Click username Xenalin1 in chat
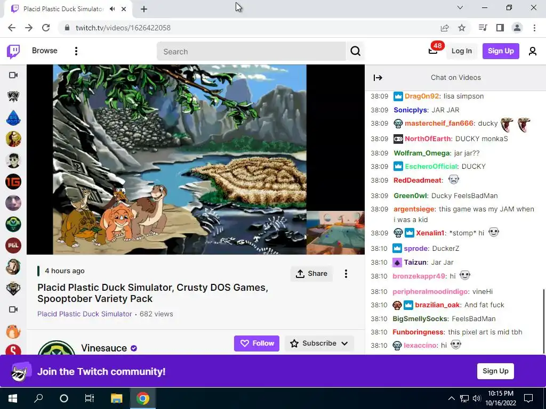 click(x=430, y=233)
